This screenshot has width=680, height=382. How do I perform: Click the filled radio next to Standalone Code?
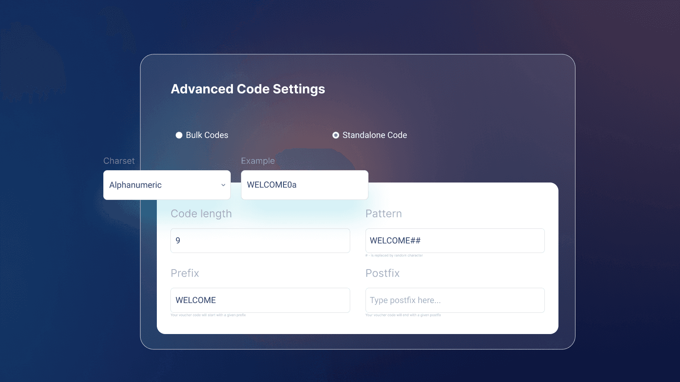pos(336,135)
